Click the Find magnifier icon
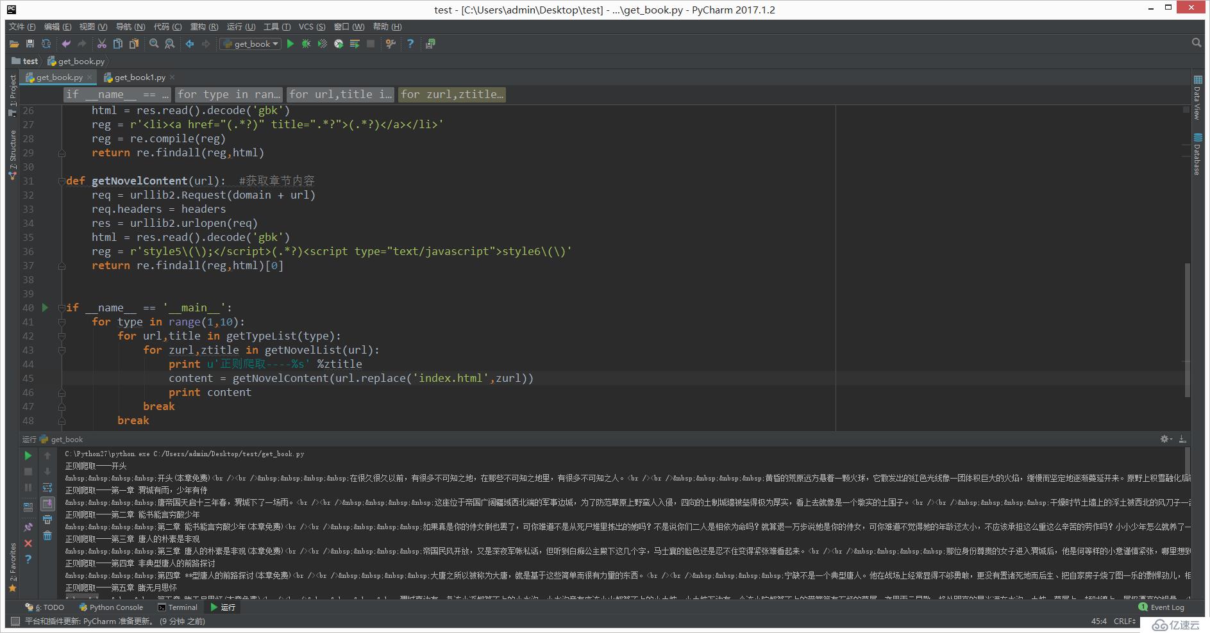The width and height of the screenshot is (1210, 633). click(154, 44)
